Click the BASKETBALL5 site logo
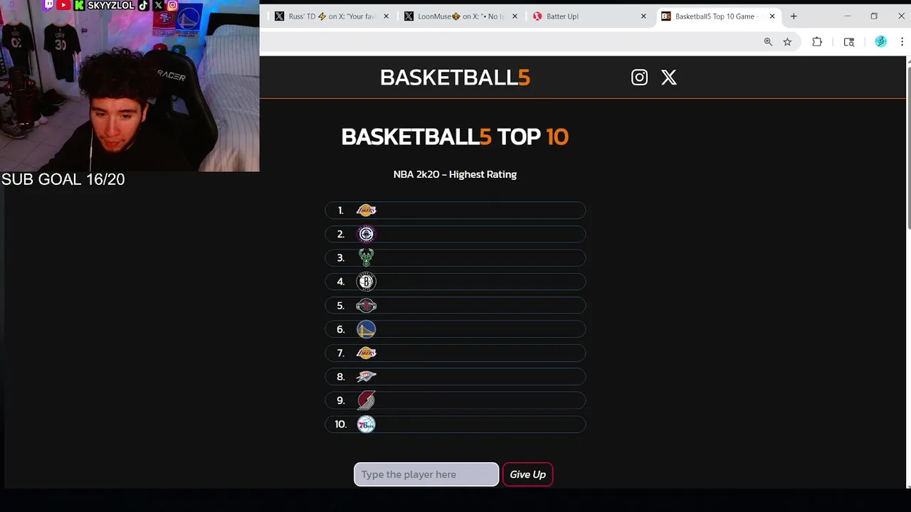Viewport: 911px width, 512px height. pyautogui.click(x=455, y=78)
